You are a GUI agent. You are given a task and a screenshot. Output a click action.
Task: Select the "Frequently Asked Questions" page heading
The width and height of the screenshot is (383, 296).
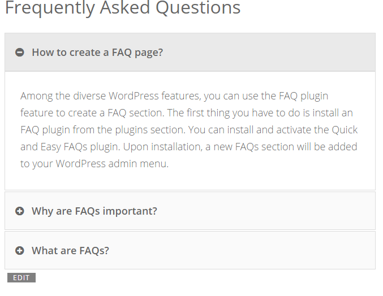coord(123,8)
